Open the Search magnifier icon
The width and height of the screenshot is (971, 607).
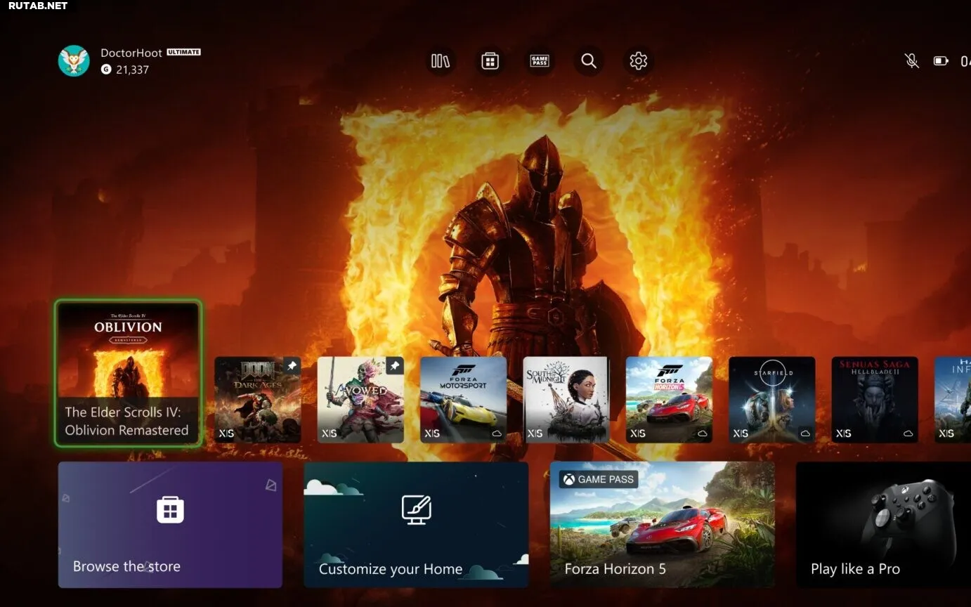coord(589,61)
